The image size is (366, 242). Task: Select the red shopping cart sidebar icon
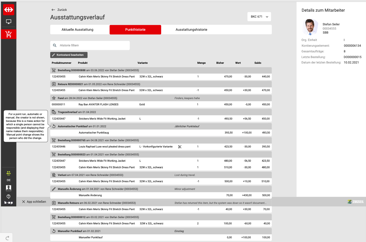tap(9, 34)
